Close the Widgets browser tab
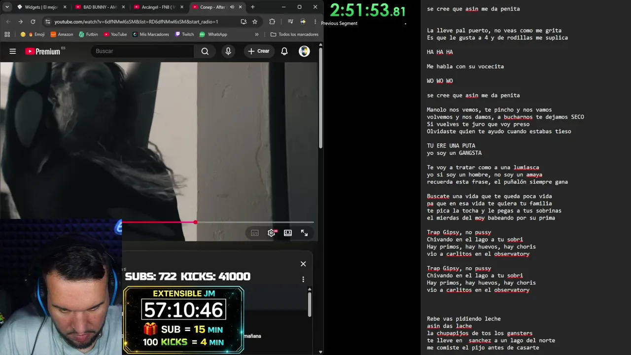This screenshot has height=355, width=631. 65,7
